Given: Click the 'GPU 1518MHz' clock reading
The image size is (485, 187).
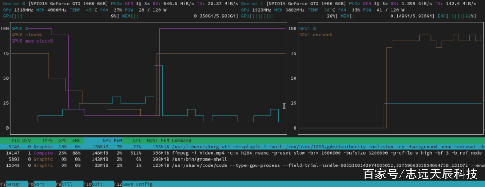Looking at the screenshot, I should [x=18, y=10].
